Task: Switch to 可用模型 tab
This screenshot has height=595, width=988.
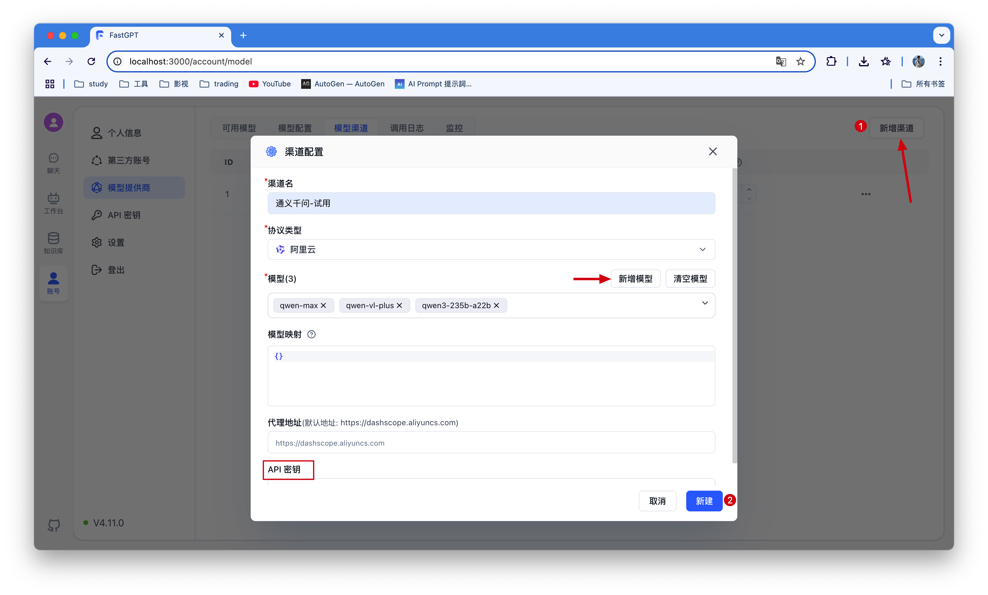Action: [239, 128]
